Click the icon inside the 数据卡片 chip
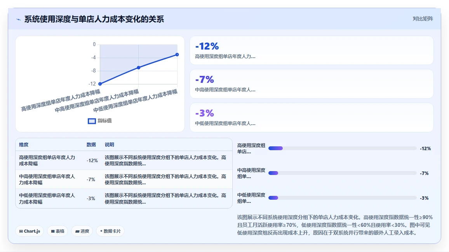The width and height of the screenshot is (449, 252). [101, 231]
